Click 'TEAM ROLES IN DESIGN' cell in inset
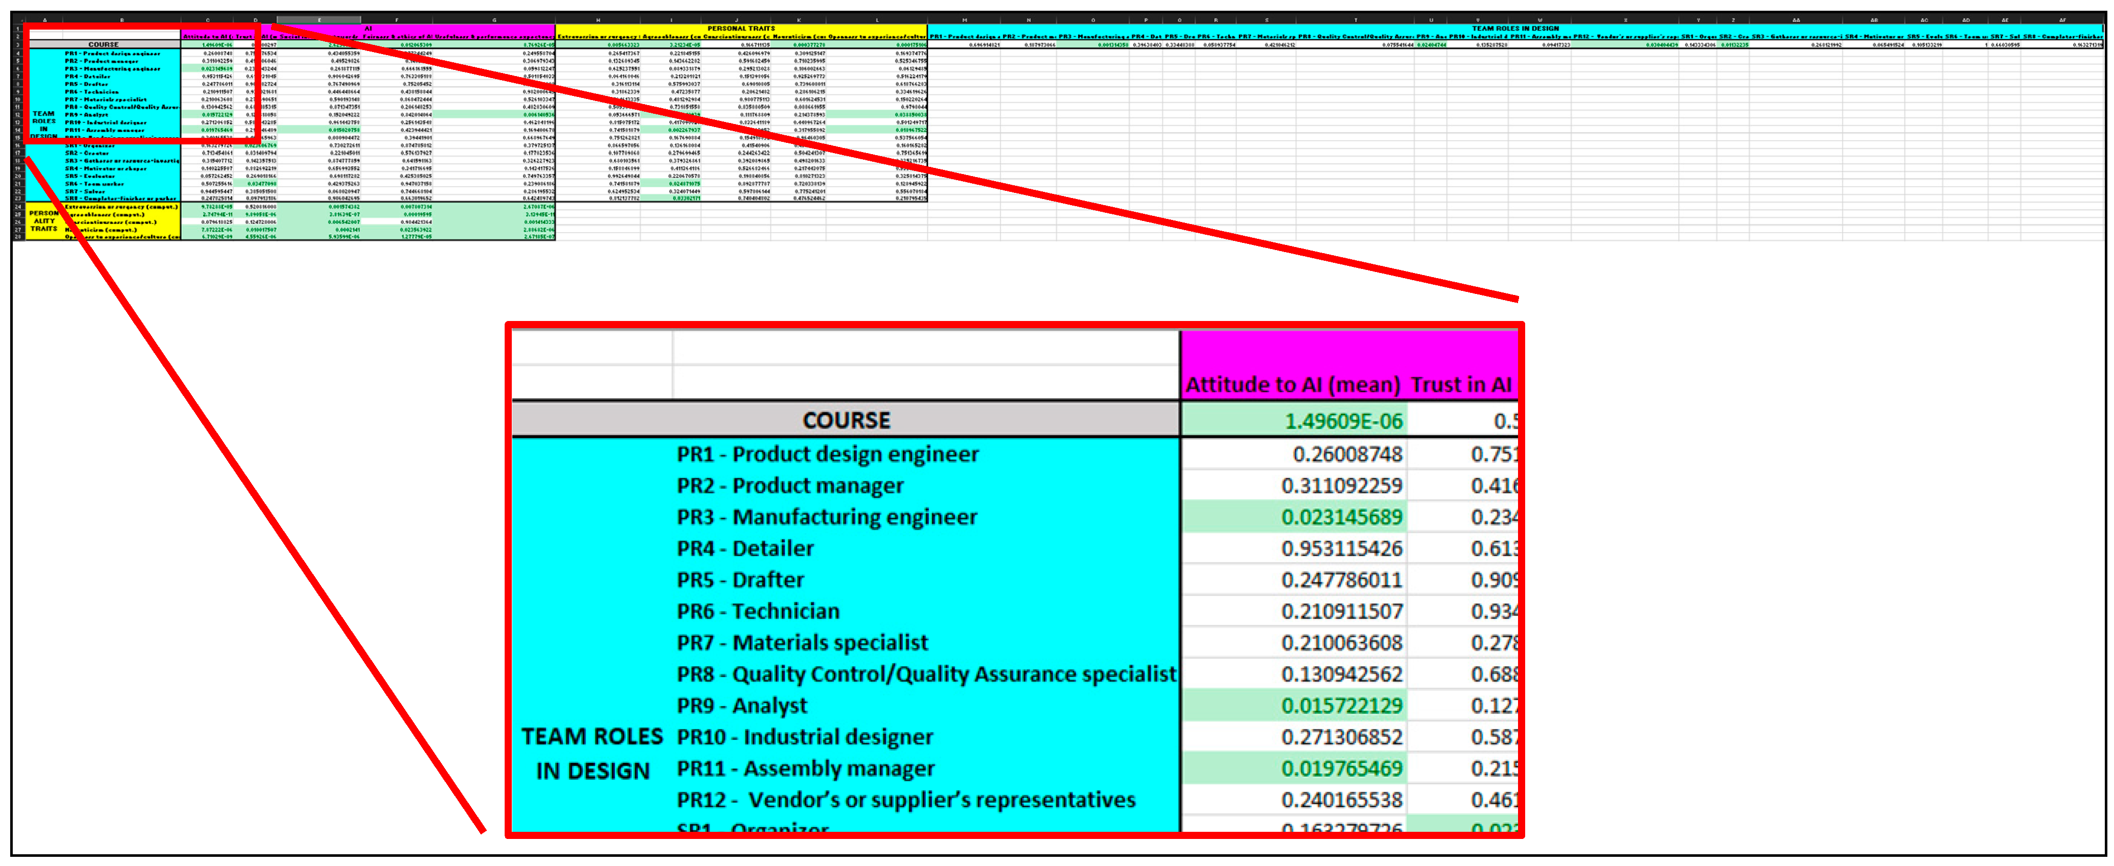This screenshot has width=2114, height=866. click(x=592, y=753)
